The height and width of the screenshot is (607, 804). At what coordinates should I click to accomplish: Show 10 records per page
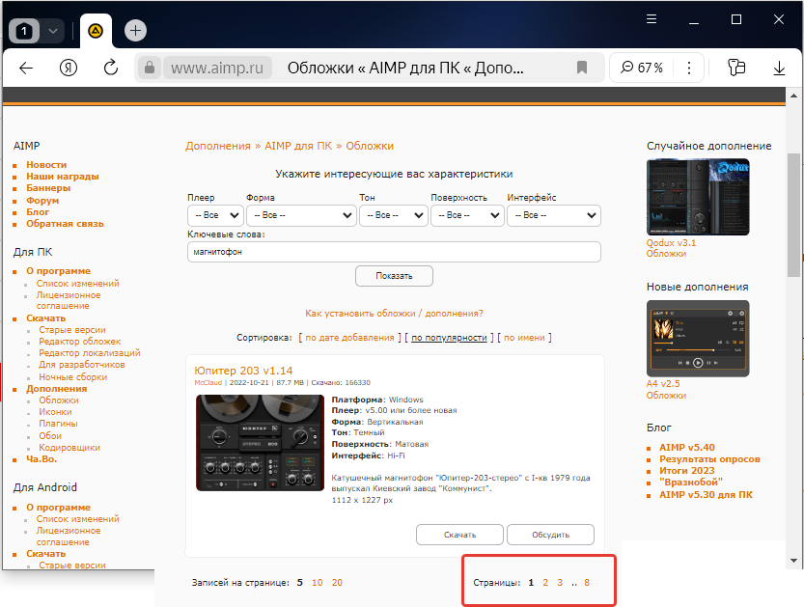(318, 583)
